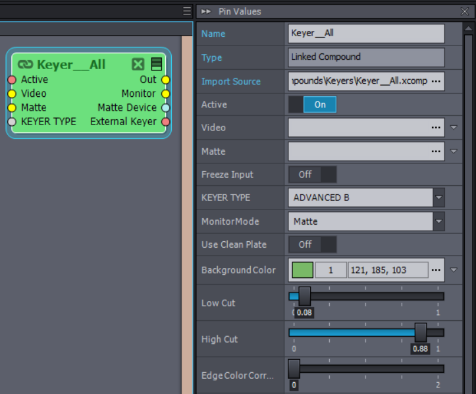Open the KEYER TYPE dropdown
The image size is (476, 394).
(x=438, y=197)
